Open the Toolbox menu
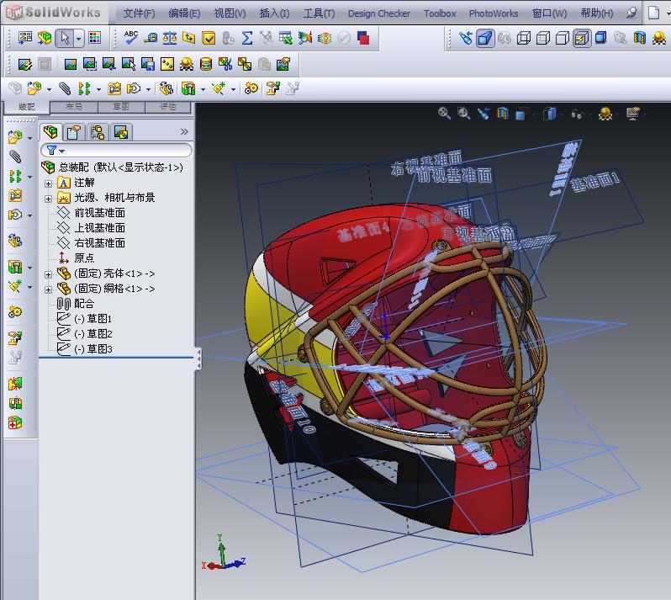671x600 pixels. (x=440, y=13)
